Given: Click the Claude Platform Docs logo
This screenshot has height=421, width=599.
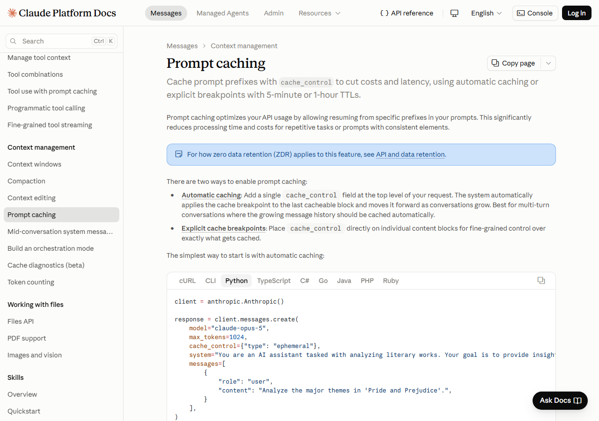Looking at the screenshot, I should point(62,13).
